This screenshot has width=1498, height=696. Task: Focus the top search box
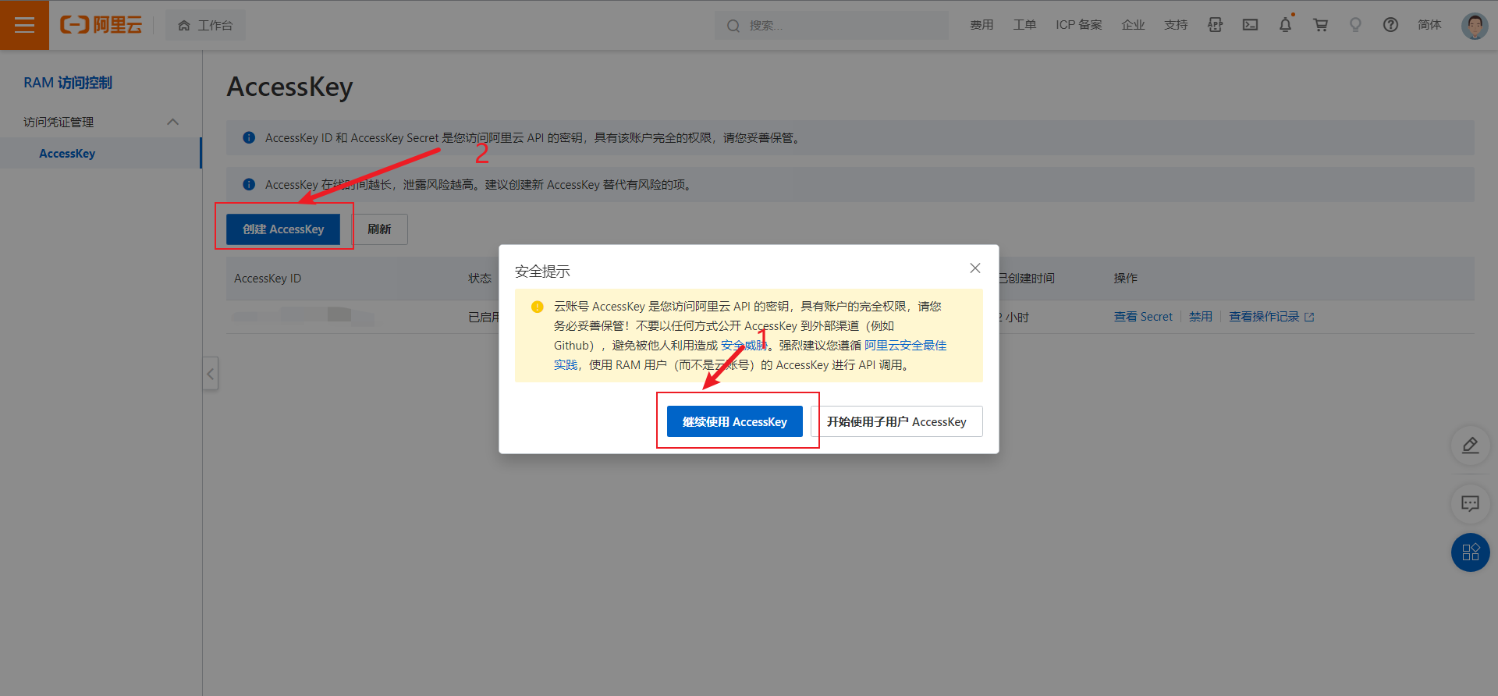point(832,25)
